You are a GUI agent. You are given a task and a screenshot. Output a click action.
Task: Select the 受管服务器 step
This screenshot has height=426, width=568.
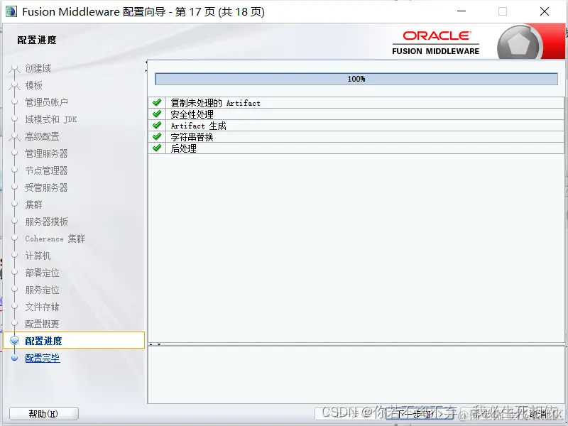coord(46,187)
